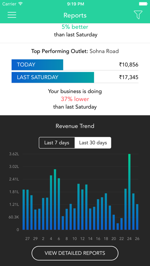Tap the 5% better text

pyautogui.click(x=75, y=27)
